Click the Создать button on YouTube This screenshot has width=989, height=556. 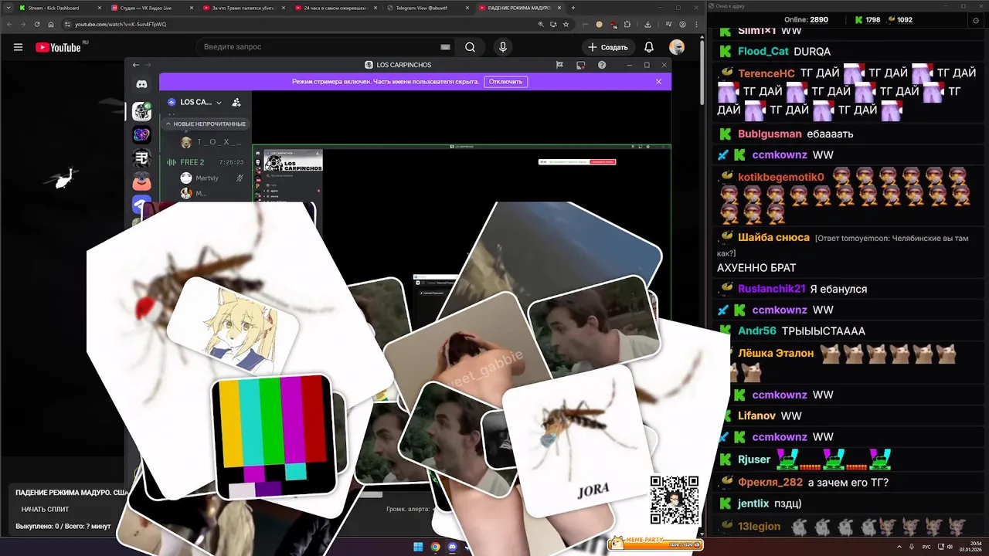coord(607,47)
